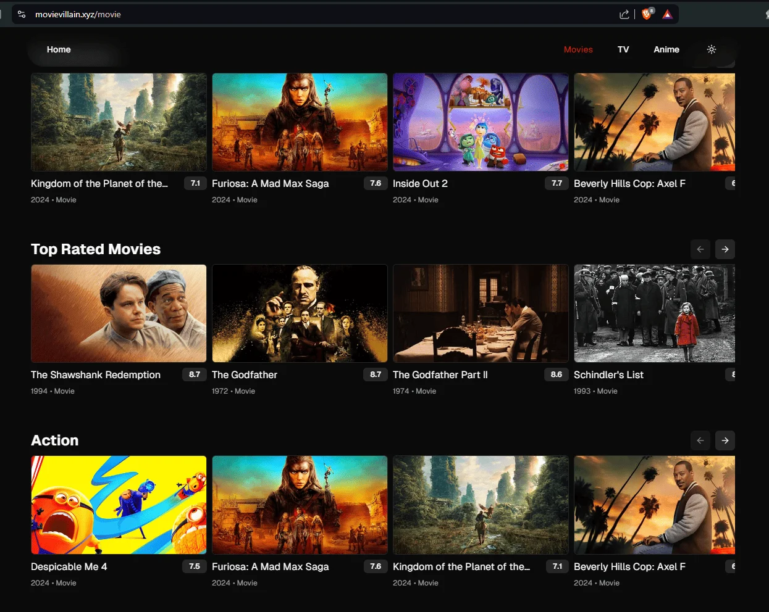Click the 7.7 rating badge for Inside Out 2

click(557, 183)
